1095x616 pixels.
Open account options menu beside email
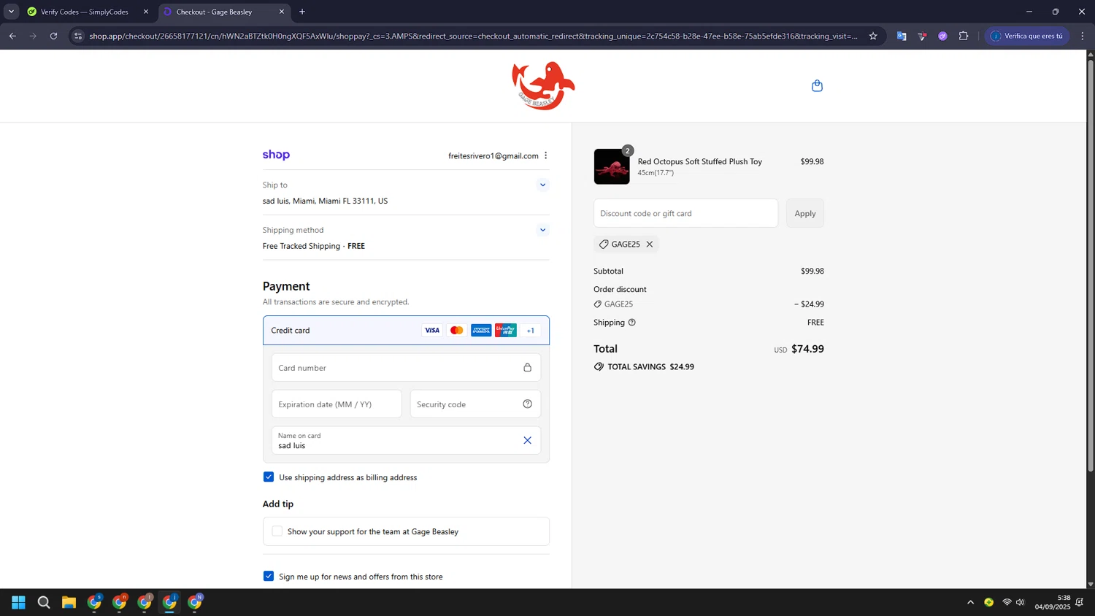[x=545, y=155]
